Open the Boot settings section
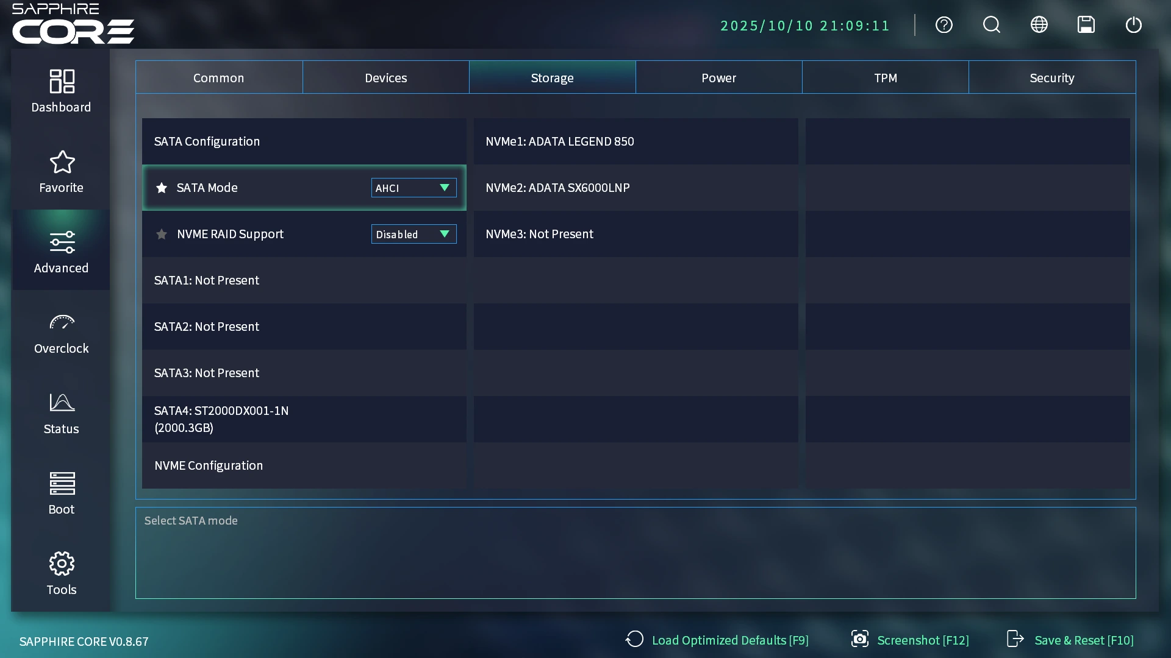 (x=61, y=493)
